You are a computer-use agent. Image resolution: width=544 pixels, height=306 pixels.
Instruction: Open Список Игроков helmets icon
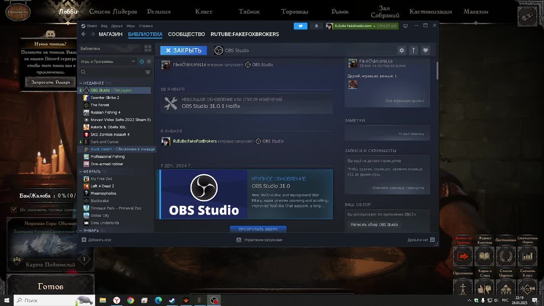(x=506, y=288)
